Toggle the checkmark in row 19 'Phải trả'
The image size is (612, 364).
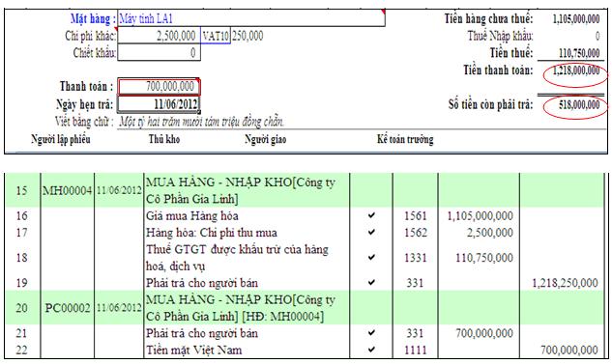[371, 282]
